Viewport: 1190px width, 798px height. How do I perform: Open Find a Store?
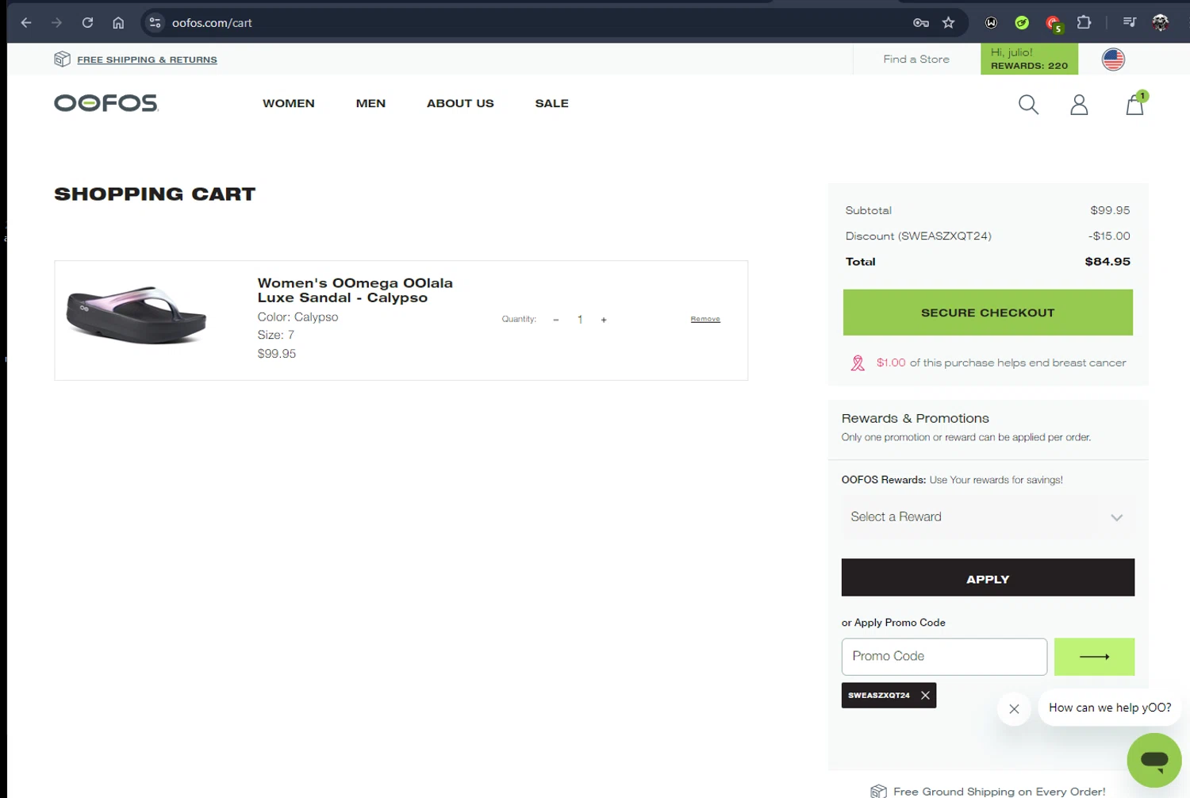(x=916, y=59)
